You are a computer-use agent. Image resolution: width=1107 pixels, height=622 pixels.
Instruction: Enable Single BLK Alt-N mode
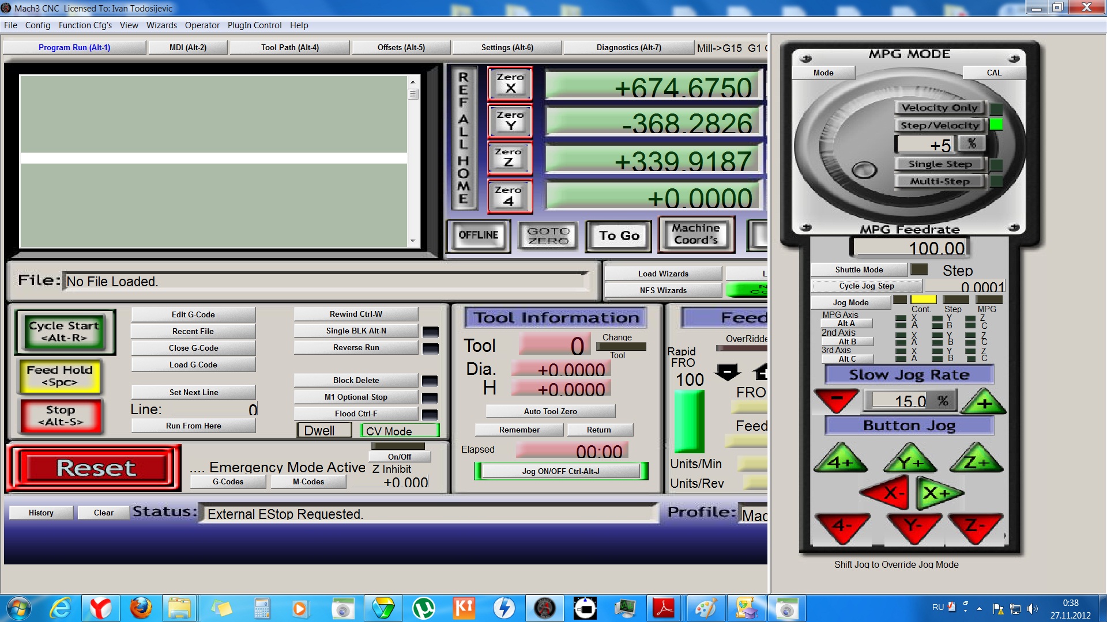click(x=356, y=331)
